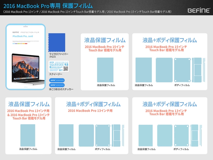Screen dimensions: 213x160
Task: Select the palm rest film piece in the 13インチ用 card
Action: pyautogui.click(x=116, y=136)
